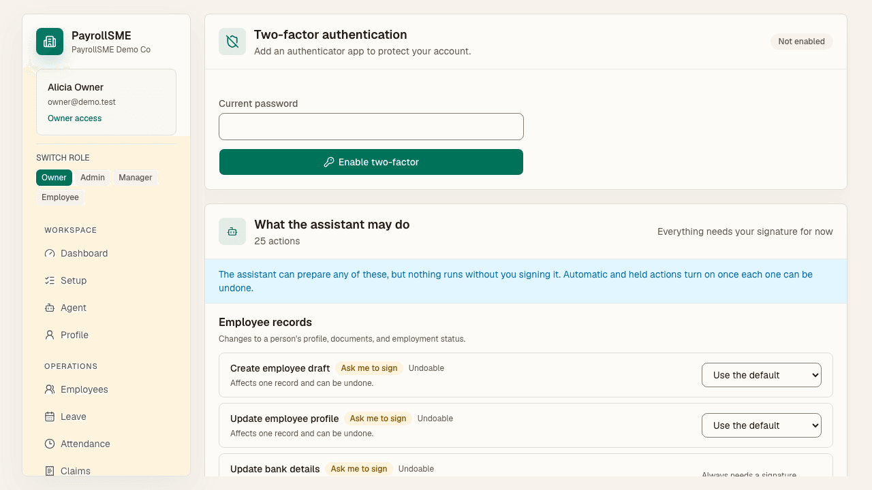Screen dimensions: 872x490
Task: Click the Claims receipt icon
Action: (50, 471)
